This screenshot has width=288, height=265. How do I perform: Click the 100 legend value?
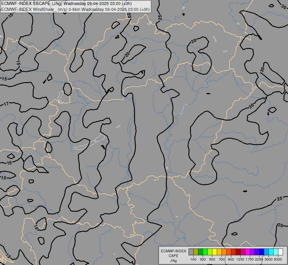click(x=193, y=259)
